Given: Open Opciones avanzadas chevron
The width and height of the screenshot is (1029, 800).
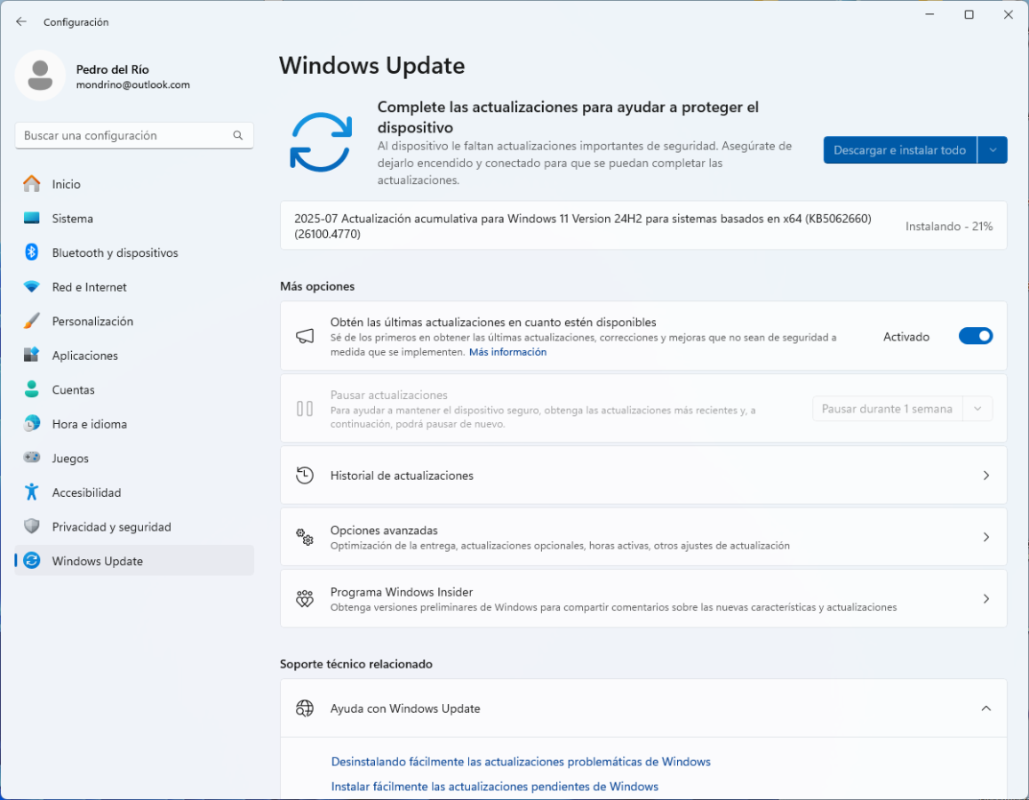Looking at the screenshot, I should tap(985, 537).
